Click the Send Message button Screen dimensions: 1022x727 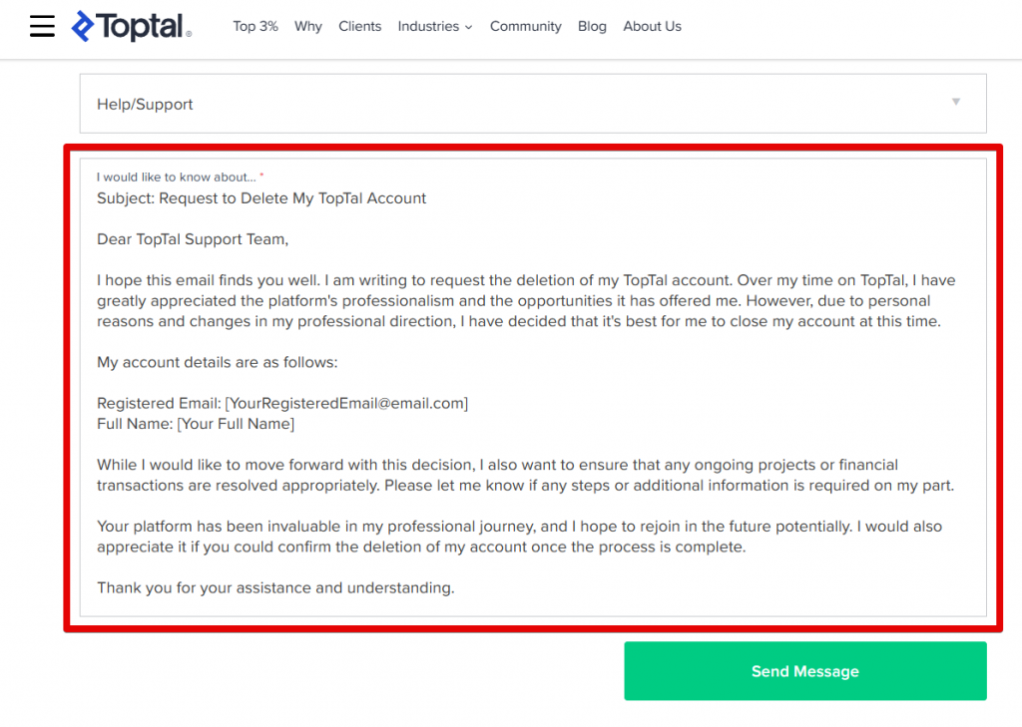pos(804,671)
